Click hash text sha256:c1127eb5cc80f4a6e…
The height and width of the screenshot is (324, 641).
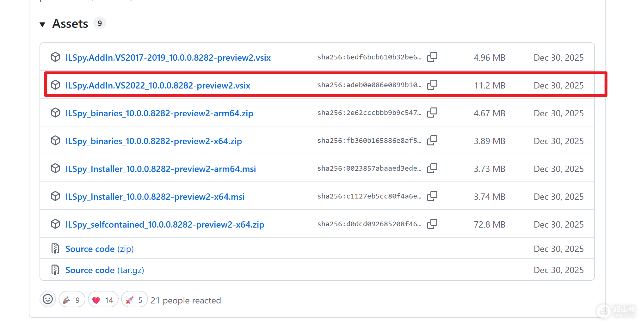click(369, 196)
